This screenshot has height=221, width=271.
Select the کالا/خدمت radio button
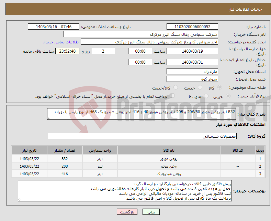click(176, 87)
